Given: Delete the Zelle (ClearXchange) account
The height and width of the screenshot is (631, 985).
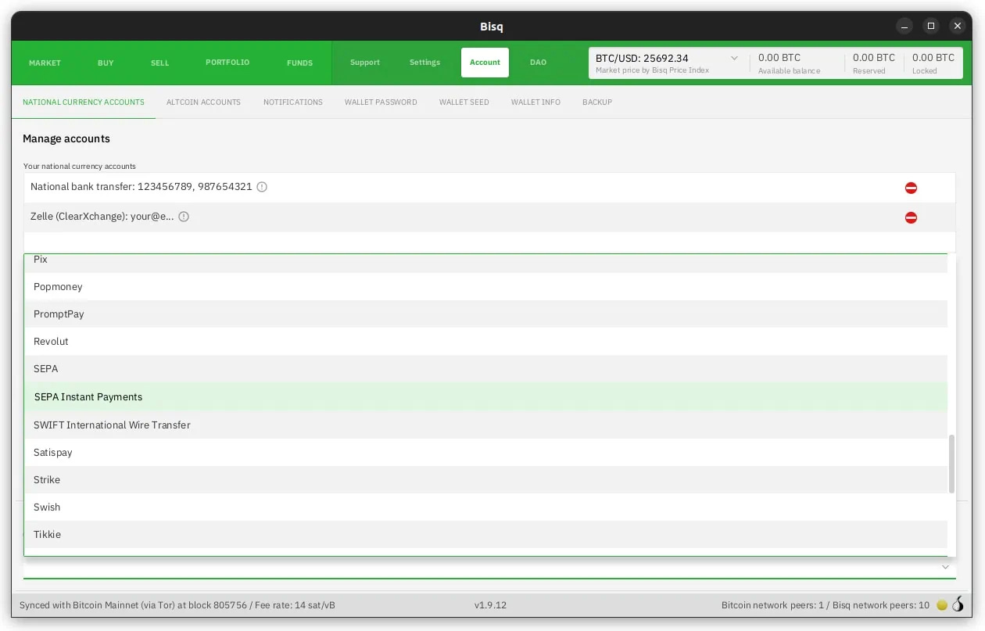Looking at the screenshot, I should 911,217.
